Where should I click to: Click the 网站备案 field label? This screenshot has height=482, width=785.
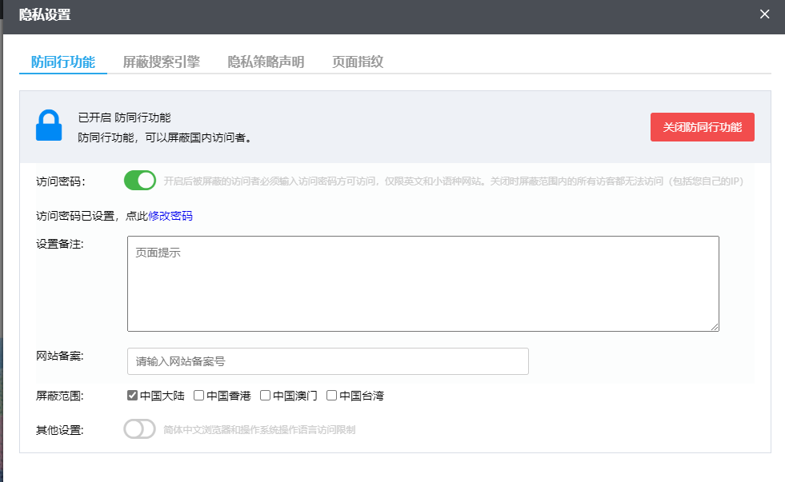(x=60, y=356)
